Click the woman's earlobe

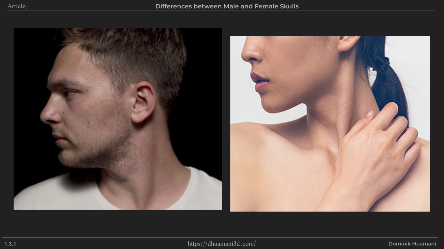coord(345,48)
